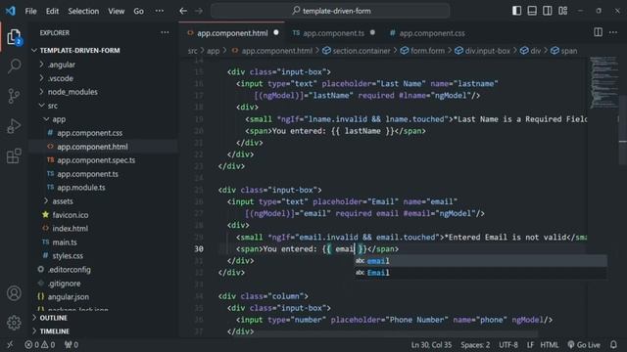Open Explorer Views and More Actions ellipsis
This screenshot has width=627, height=352.
[165, 32]
